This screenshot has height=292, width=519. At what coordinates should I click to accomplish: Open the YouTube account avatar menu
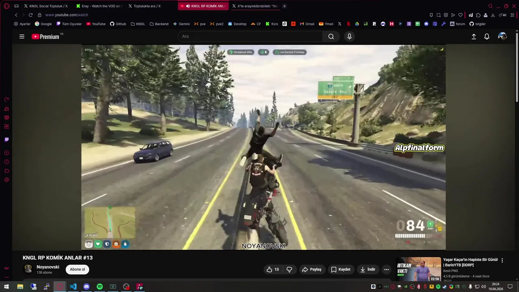[x=502, y=36]
